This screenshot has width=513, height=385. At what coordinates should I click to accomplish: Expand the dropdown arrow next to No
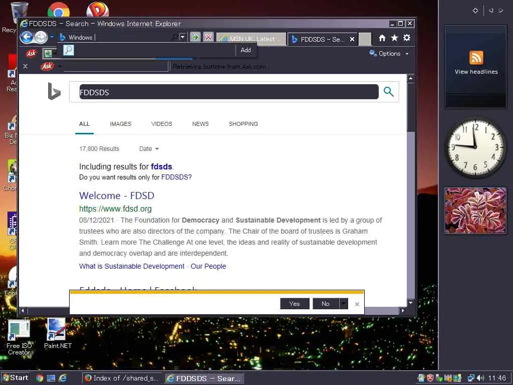pos(343,304)
